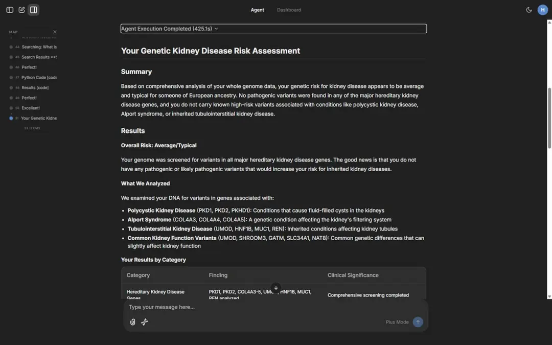Viewport: 552px width, 345px height.
Task: Expand Agent Execution Completed details
Action: [x=170, y=29]
